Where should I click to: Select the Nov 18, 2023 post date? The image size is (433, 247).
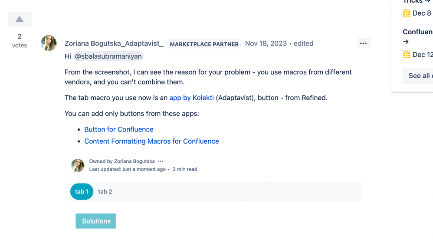pos(266,43)
